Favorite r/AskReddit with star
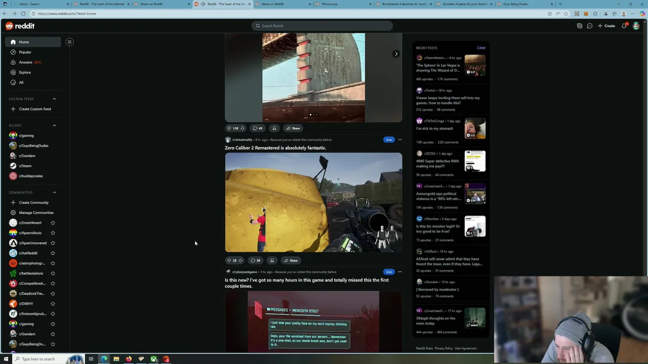Image resolution: width=648 pixels, height=364 pixels. pyautogui.click(x=53, y=253)
